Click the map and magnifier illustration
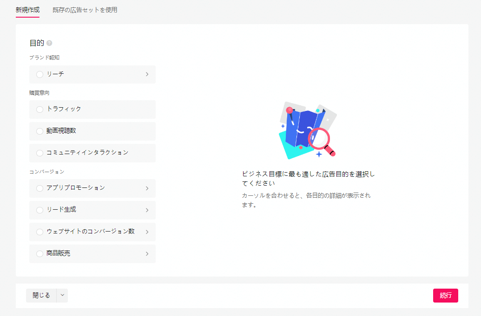The height and width of the screenshot is (316, 481). [307, 130]
